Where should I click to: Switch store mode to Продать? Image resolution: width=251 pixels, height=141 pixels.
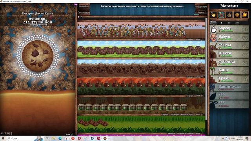[x=213, y=23]
